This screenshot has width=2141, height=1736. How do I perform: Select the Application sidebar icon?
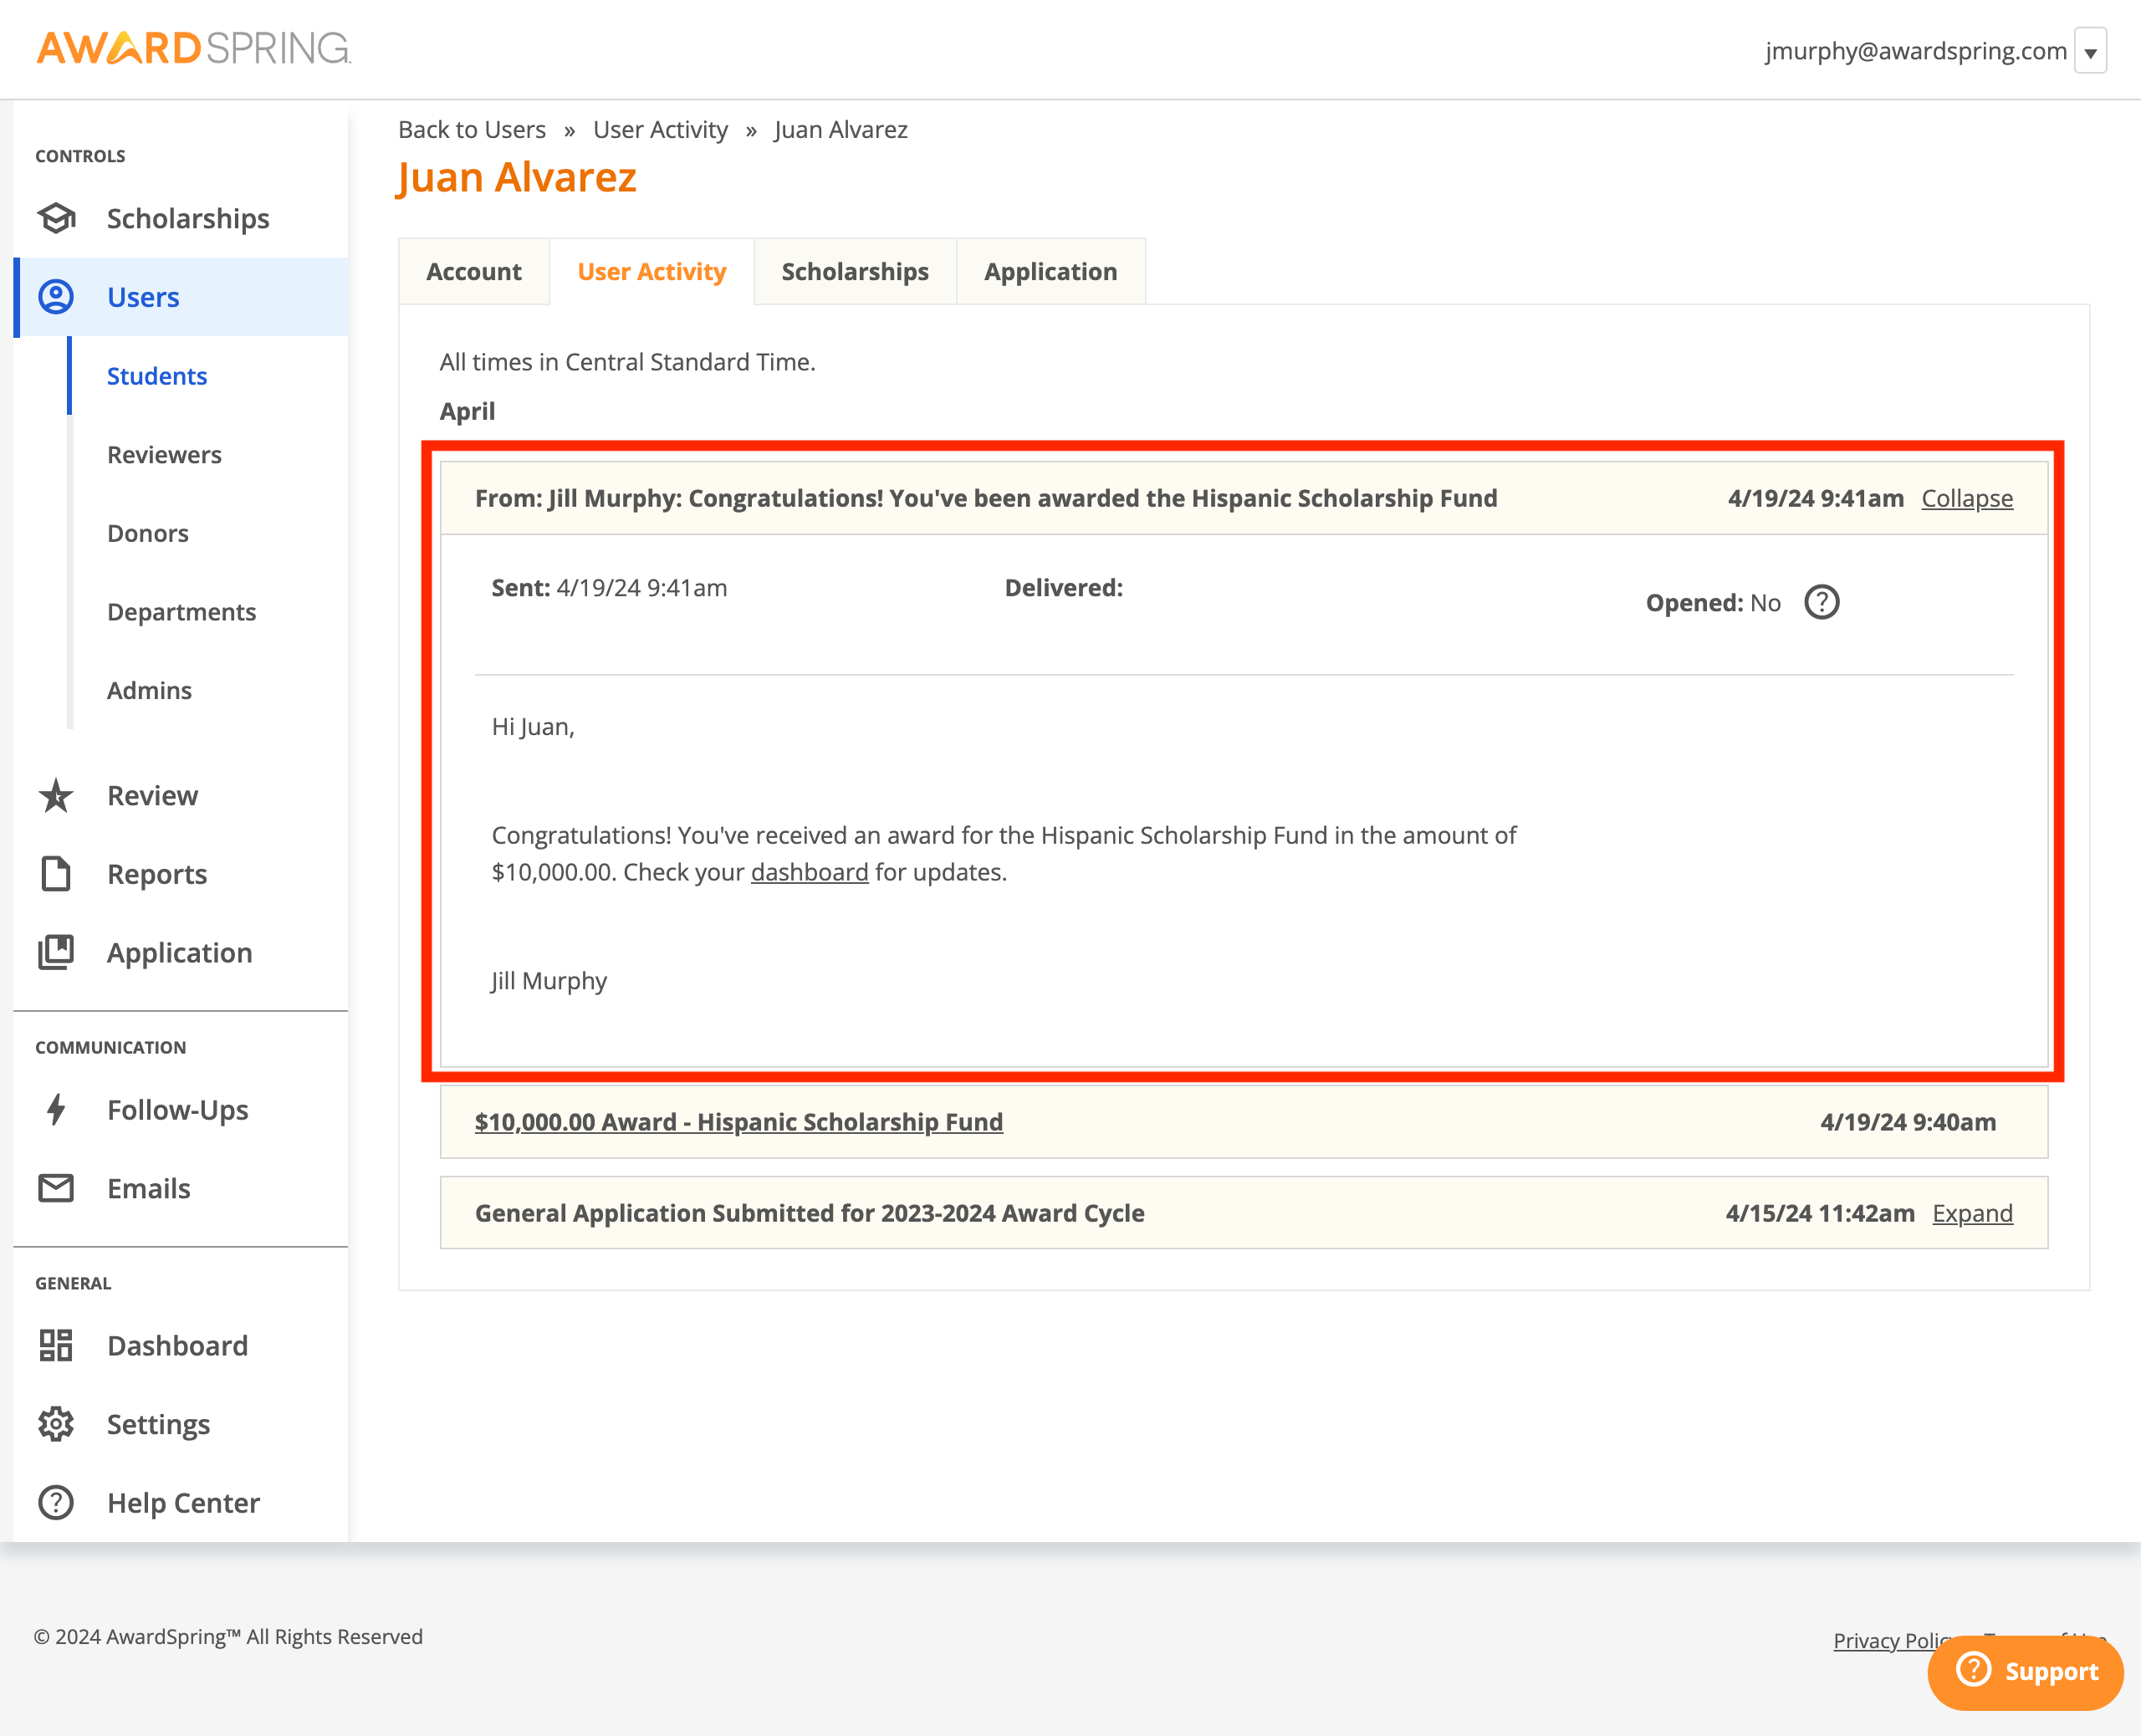coord(56,952)
